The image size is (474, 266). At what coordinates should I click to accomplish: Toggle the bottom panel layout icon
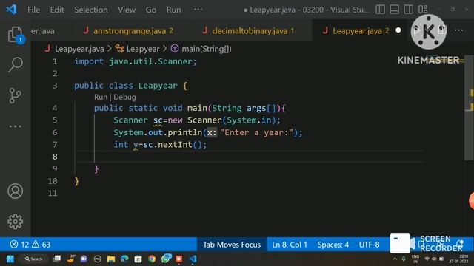pyautogui.click(x=394, y=10)
